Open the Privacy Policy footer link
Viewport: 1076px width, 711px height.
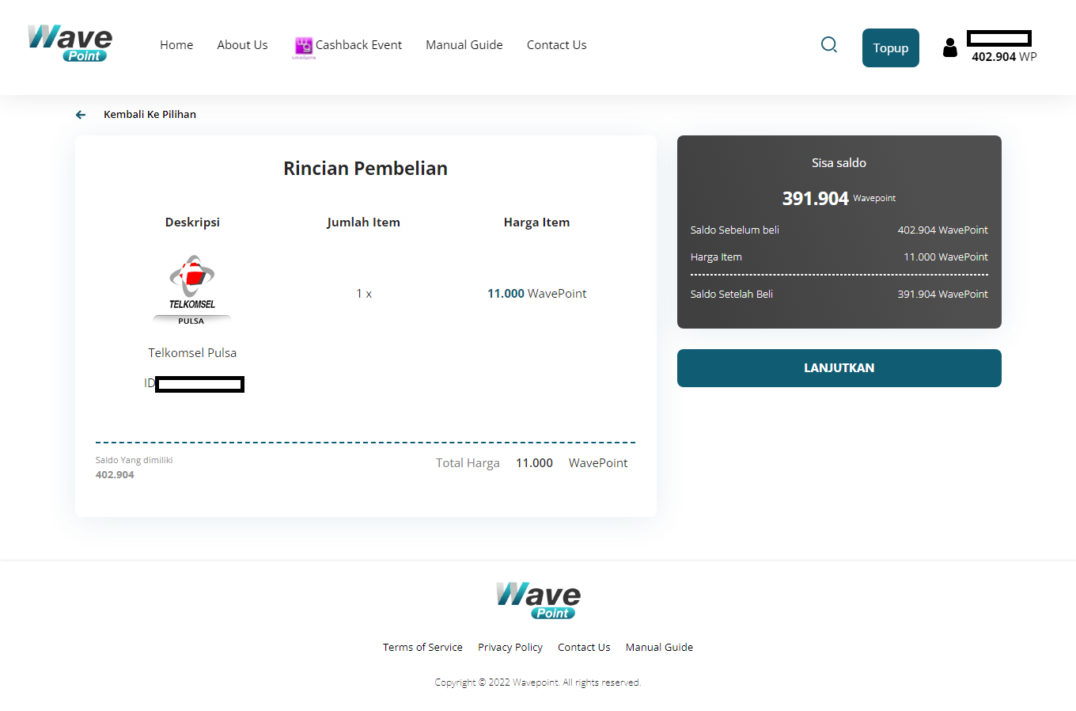coord(510,648)
